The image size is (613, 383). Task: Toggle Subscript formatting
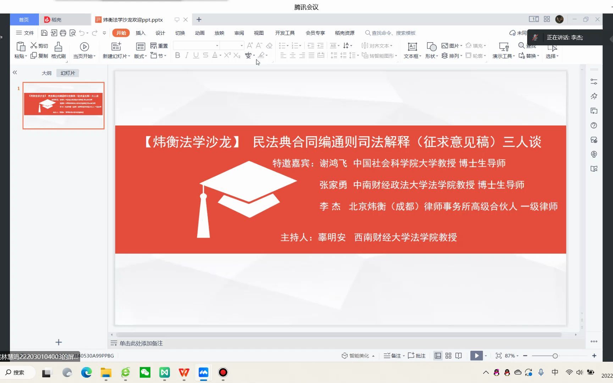[x=237, y=55]
